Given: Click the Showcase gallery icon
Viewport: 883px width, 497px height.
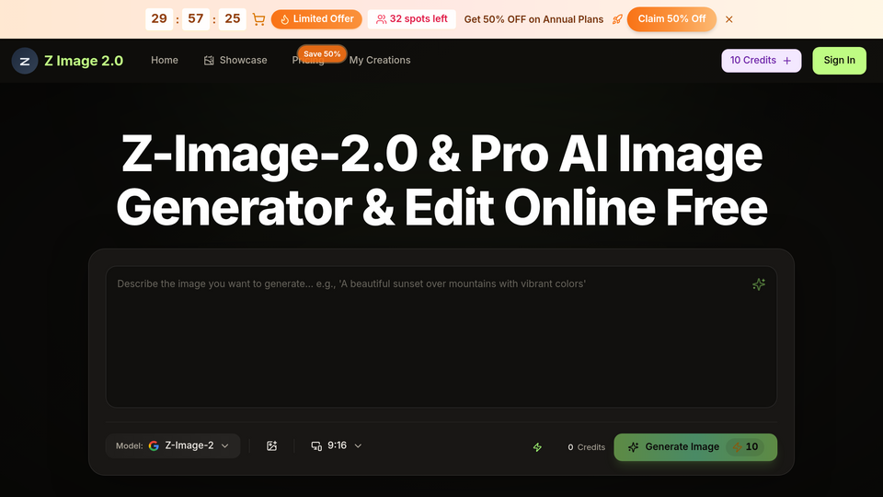Looking at the screenshot, I should 209,61.
